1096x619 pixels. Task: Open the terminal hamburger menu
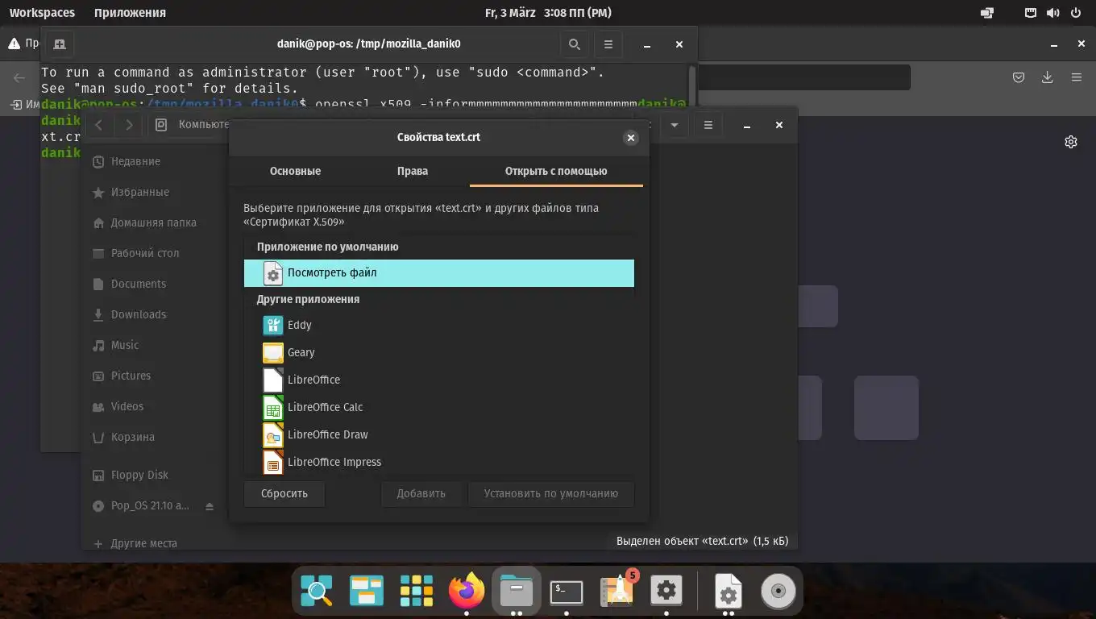point(608,44)
